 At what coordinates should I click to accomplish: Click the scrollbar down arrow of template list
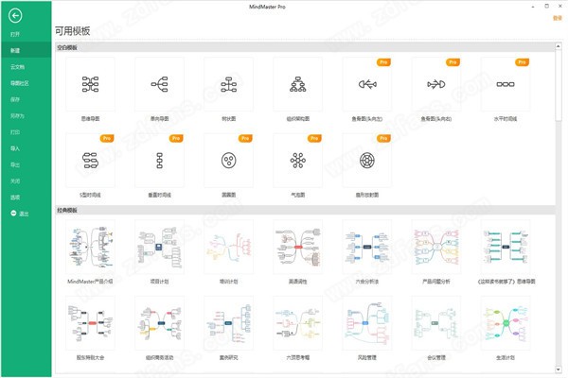[559, 369]
